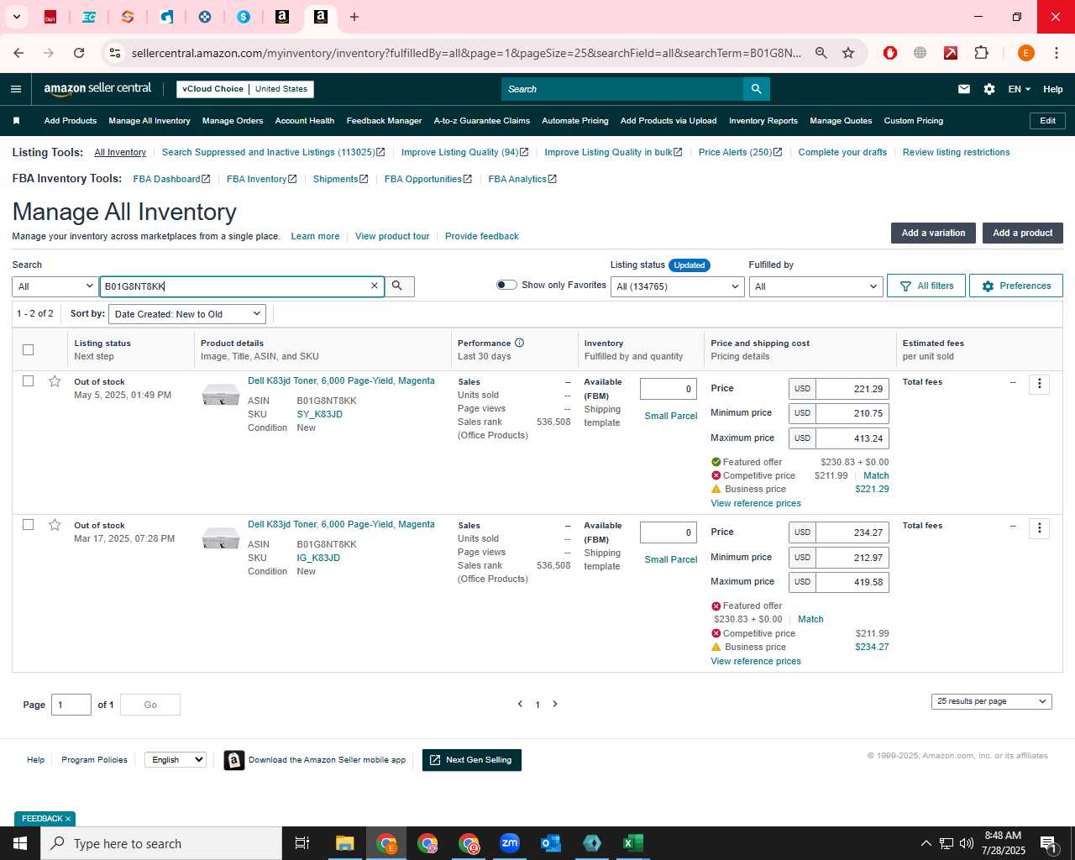The width and height of the screenshot is (1075, 860).
Task: Run the inventory search magnifier button
Action: 397,286
